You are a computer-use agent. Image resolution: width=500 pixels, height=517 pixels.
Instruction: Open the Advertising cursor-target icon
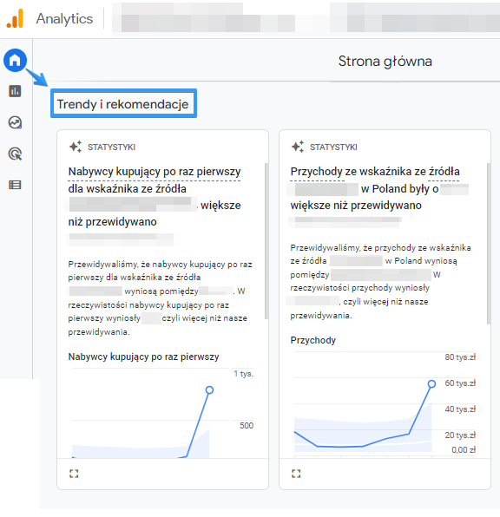coord(15,154)
